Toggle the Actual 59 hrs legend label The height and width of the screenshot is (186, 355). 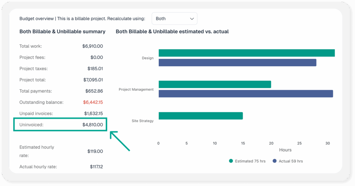(291, 161)
